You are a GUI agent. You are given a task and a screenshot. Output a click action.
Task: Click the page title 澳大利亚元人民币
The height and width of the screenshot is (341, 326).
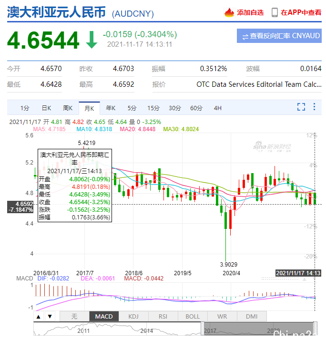[x=56, y=12]
